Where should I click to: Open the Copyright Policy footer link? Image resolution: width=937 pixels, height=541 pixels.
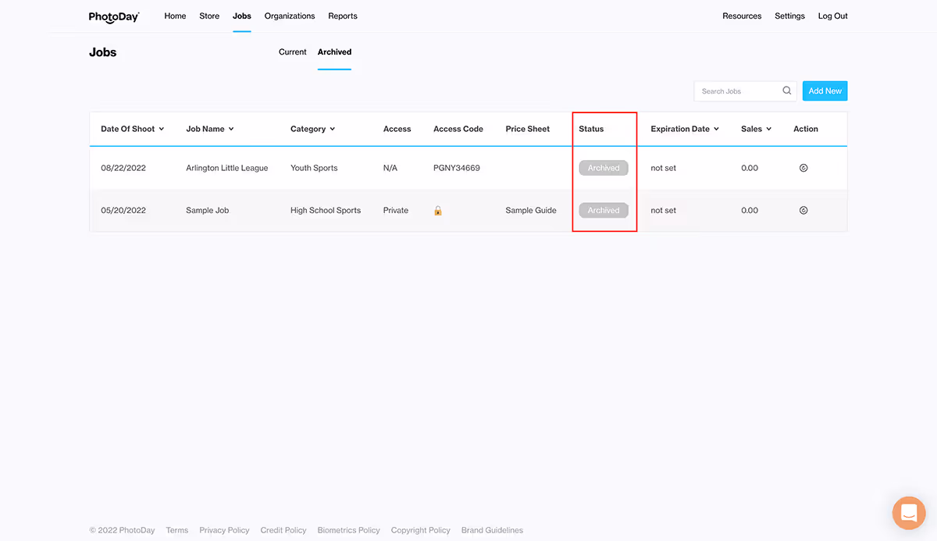coord(421,530)
